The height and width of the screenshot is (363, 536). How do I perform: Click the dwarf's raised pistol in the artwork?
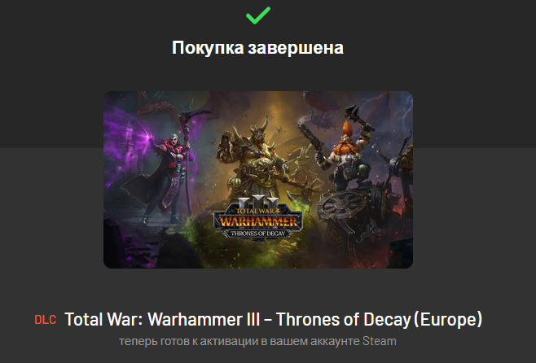point(311,141)
